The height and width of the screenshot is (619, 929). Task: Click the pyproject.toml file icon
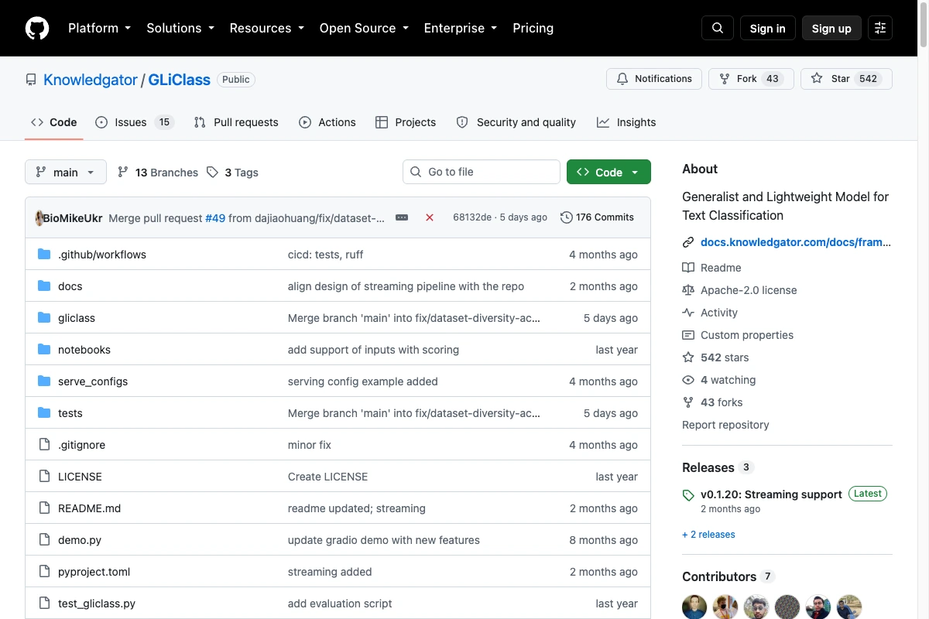(x=44, y=572)
